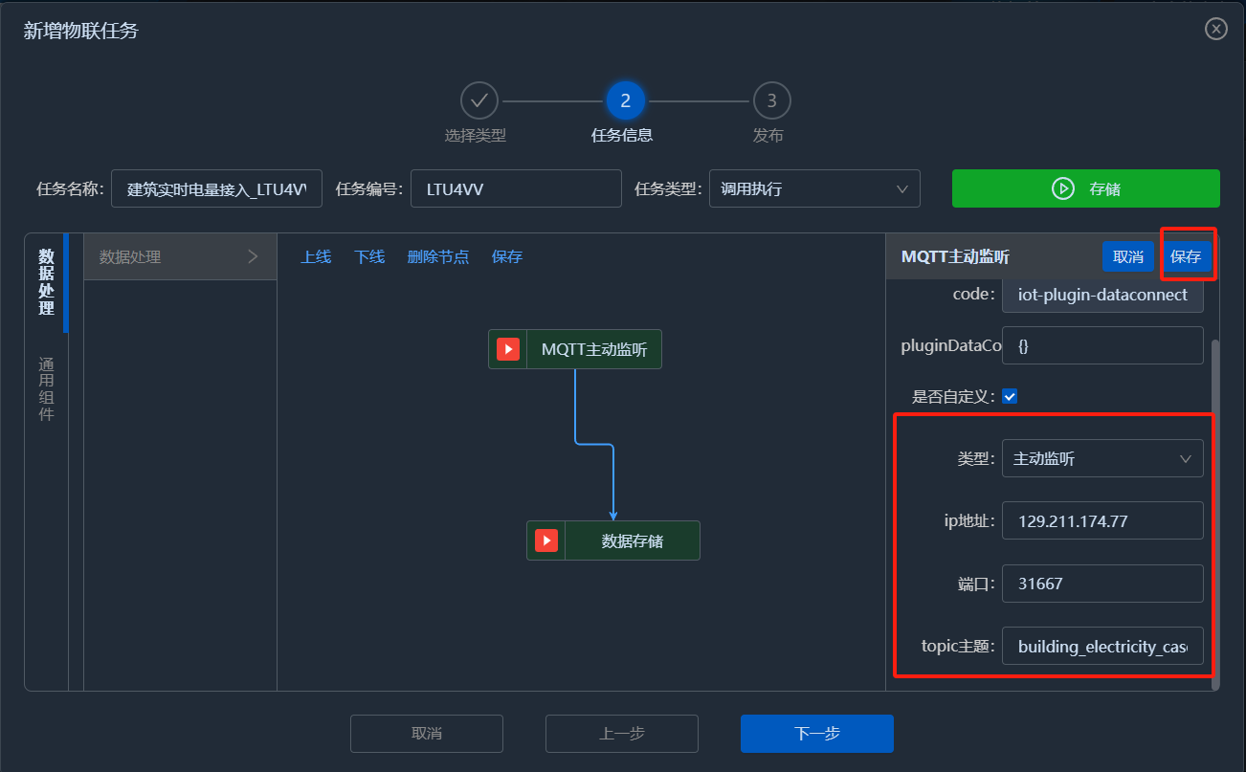Expand the 数据处理 list item

pos(180,256)
